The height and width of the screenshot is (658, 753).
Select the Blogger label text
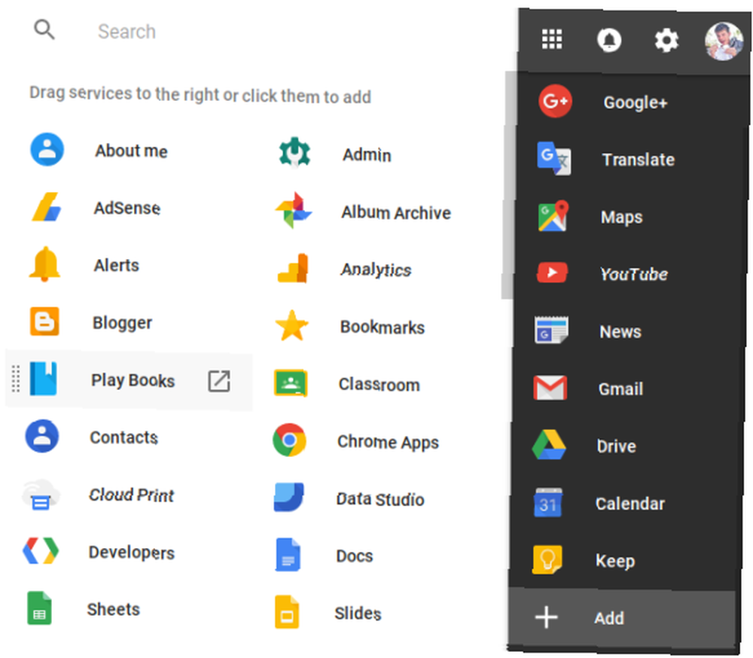tap(123, 323)
